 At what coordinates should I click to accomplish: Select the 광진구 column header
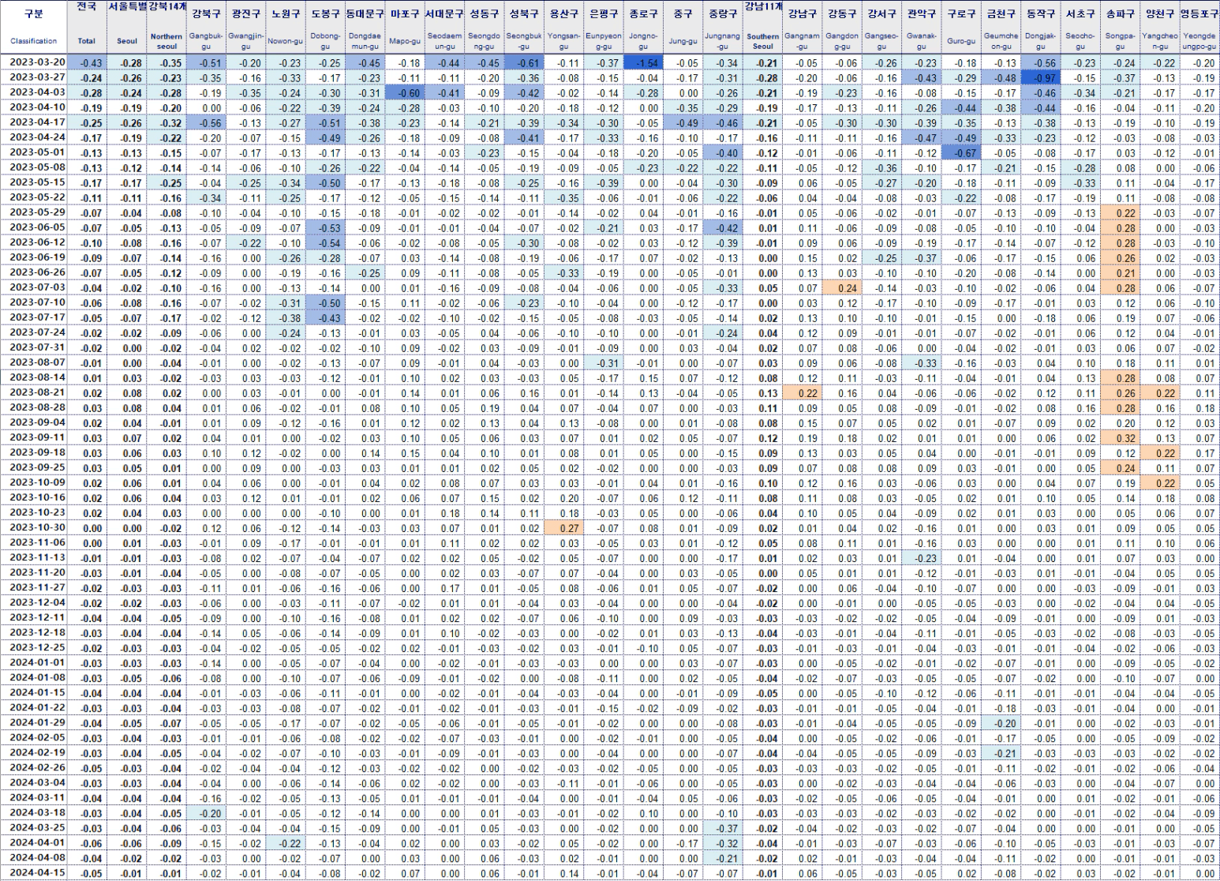pyautogui.click(x=246, y=13)
